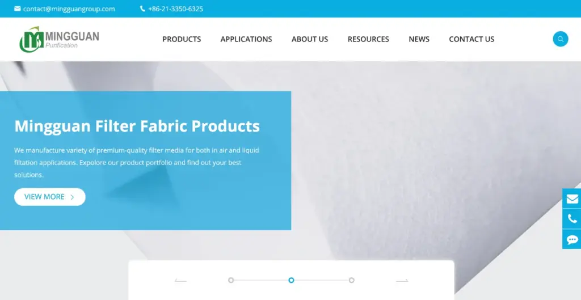
Task: Expand the APPLICATIONS menu
Action: pyautogui.click(x=246, y=39)
